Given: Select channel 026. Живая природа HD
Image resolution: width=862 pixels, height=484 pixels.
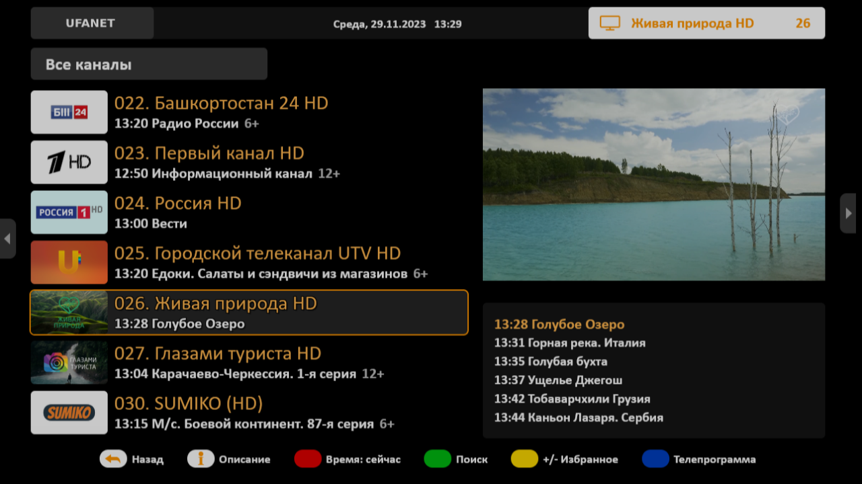Looking at the screenshot, I should 249,313.
